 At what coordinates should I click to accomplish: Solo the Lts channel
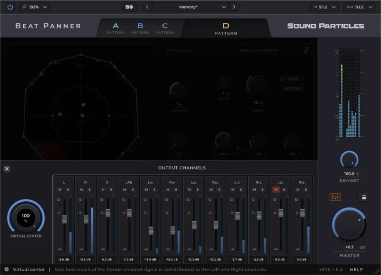(284, 189)
